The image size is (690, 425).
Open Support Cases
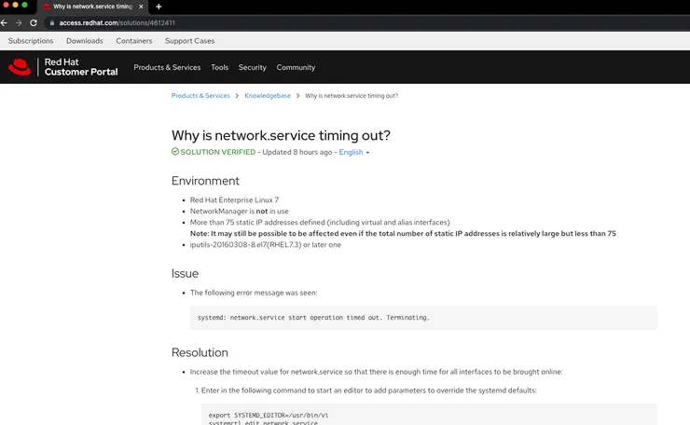189,41
